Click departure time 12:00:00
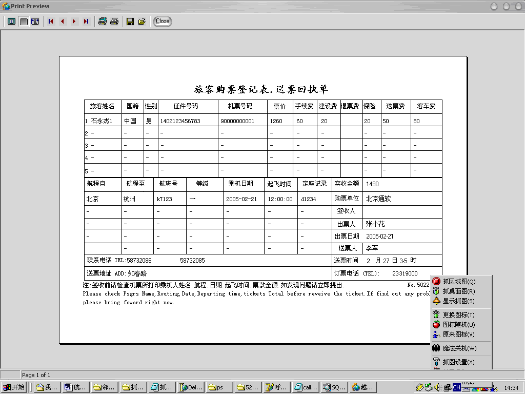The image size is (525, 394). tap(280, 199)
